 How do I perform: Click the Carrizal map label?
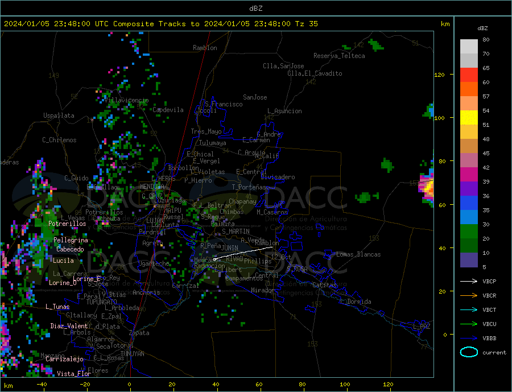coord(185,286)
